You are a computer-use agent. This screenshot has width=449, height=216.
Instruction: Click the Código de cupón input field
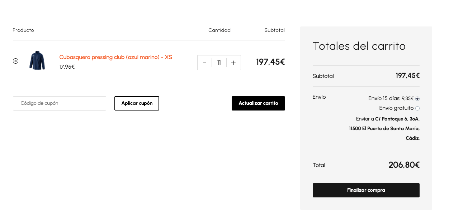coord(60,103)
